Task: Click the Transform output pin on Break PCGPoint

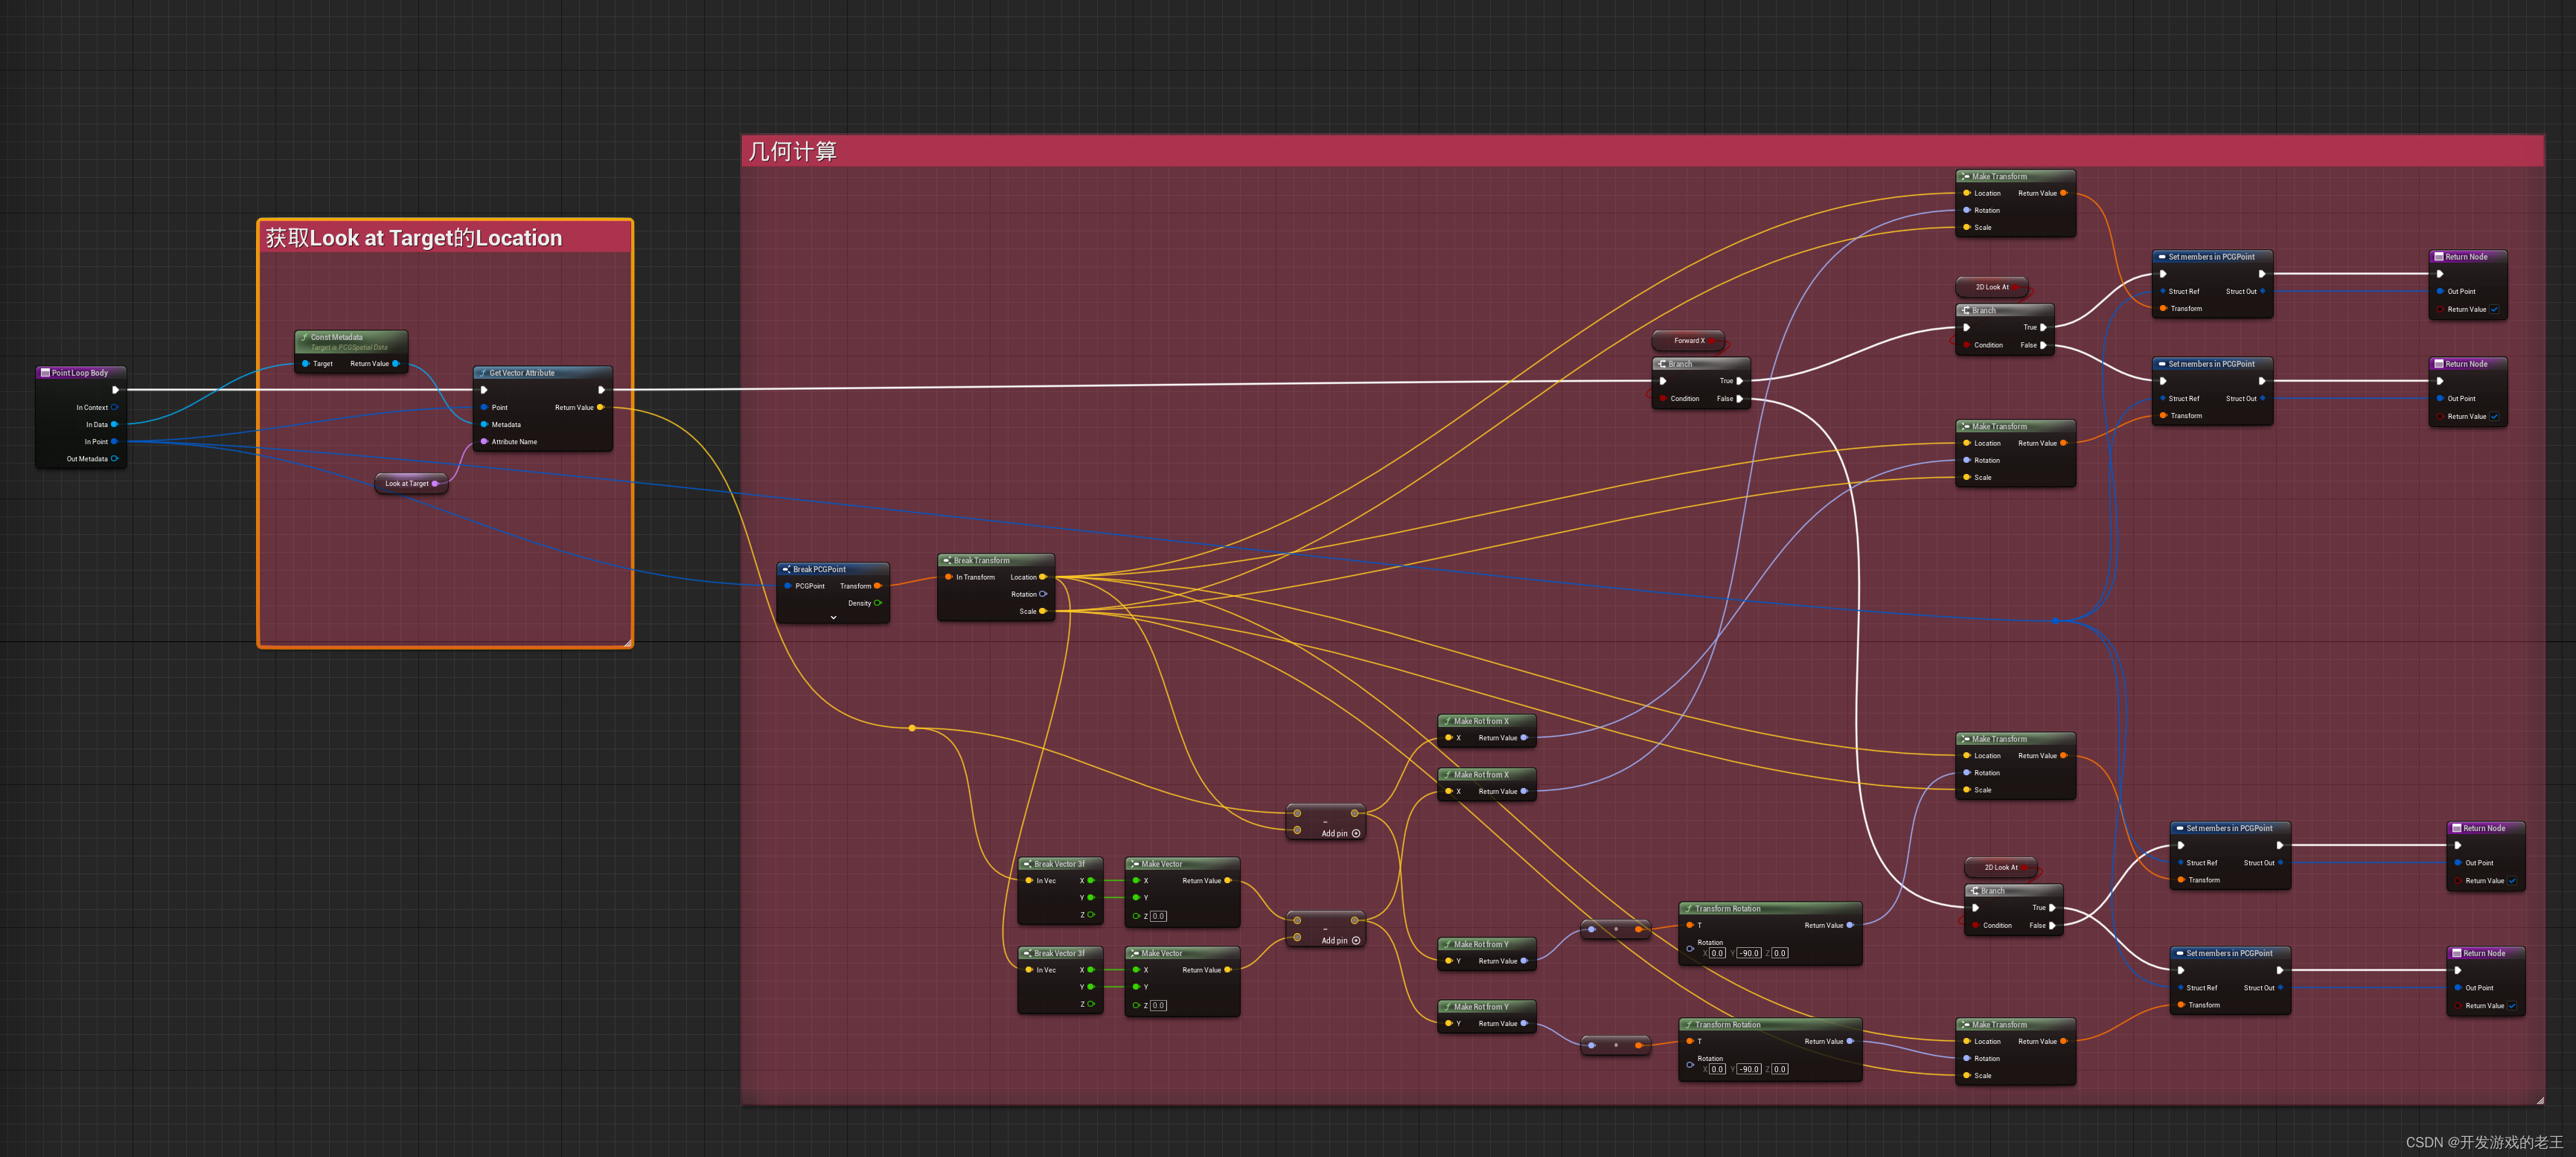Action: tap(878, 586)
